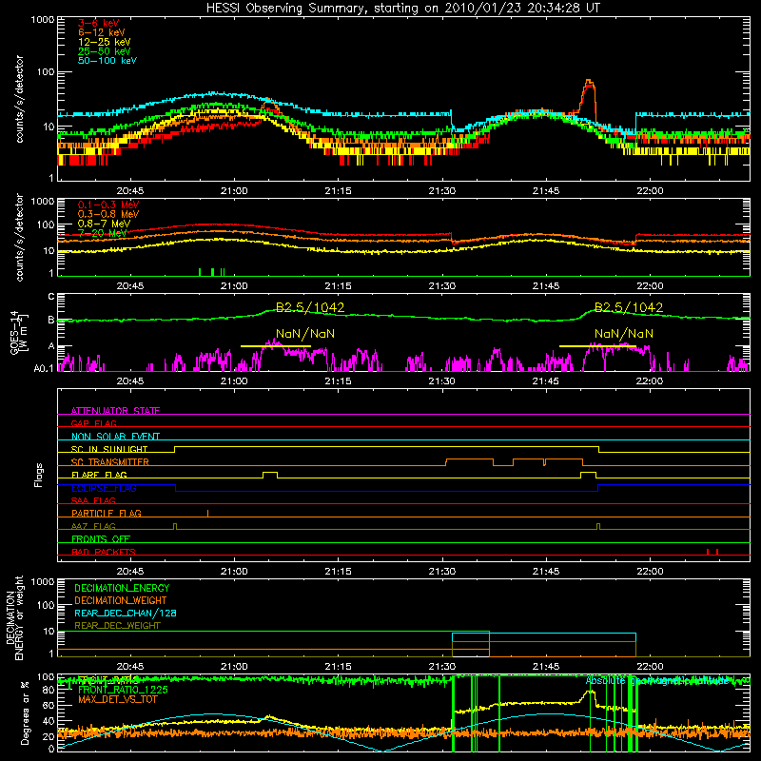Click the 22:00 tick label in GOES-14 panel
Viewport: 761px width, 761px height.
(x=650, y=380)
